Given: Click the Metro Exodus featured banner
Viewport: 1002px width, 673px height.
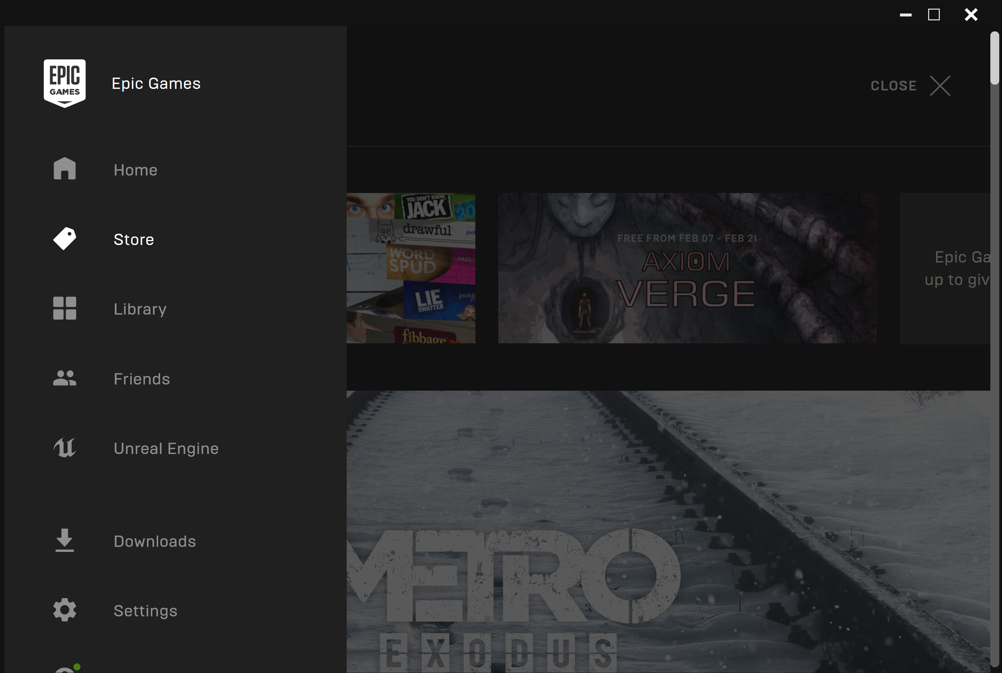Looking at the screenshot, I should 668,532.
